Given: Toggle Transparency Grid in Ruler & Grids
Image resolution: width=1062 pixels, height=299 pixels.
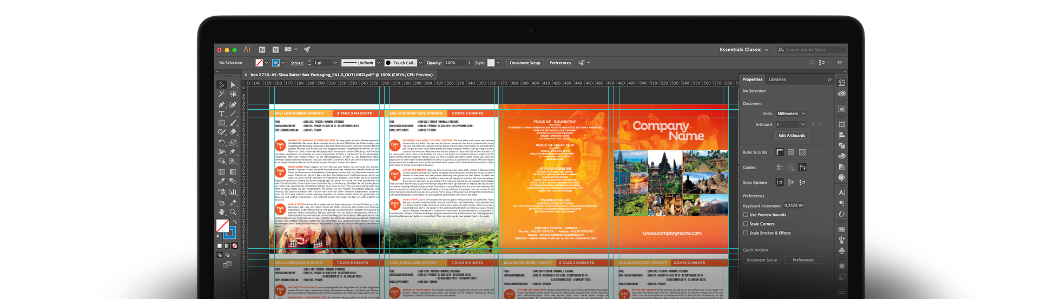Looking at the screenshot, I should click(x=802, y=152).
